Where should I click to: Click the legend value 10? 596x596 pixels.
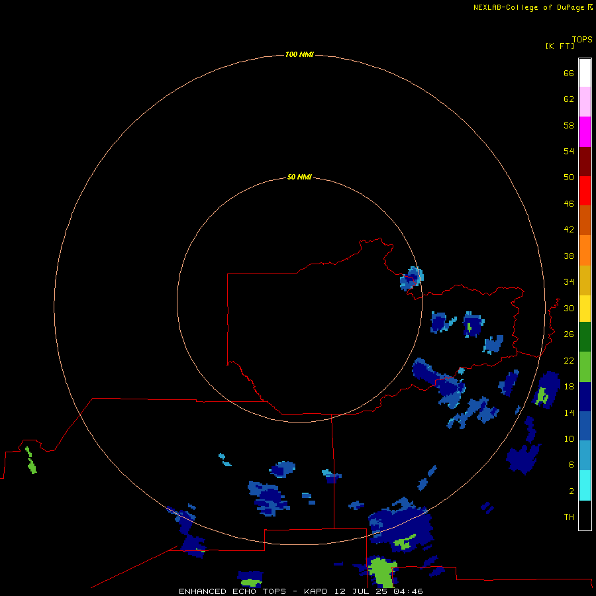tap(569, 439)
